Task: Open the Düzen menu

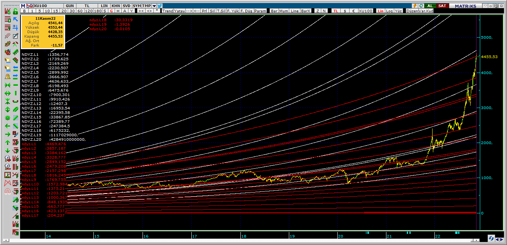Action: (x=412, y=11)
